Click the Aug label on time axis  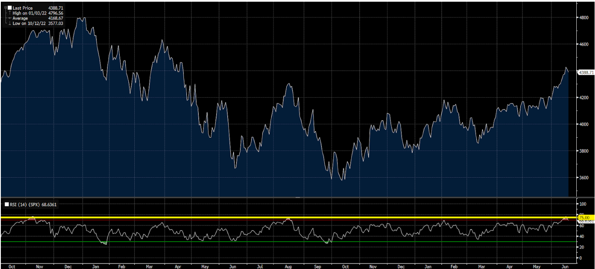tap(288, 266)
